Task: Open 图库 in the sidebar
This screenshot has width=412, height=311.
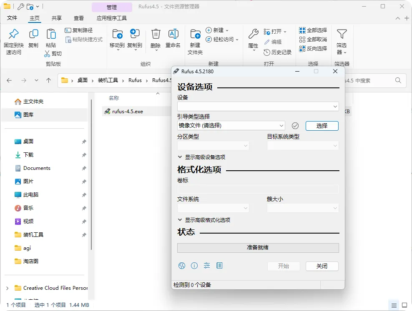Action: 28,114
